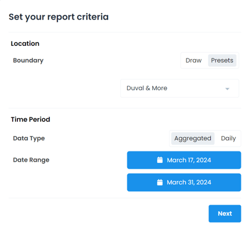This screenshot has width=248, height=232.
Task: Click the 'Set your report criteria' heading
Action: [59, 17]
